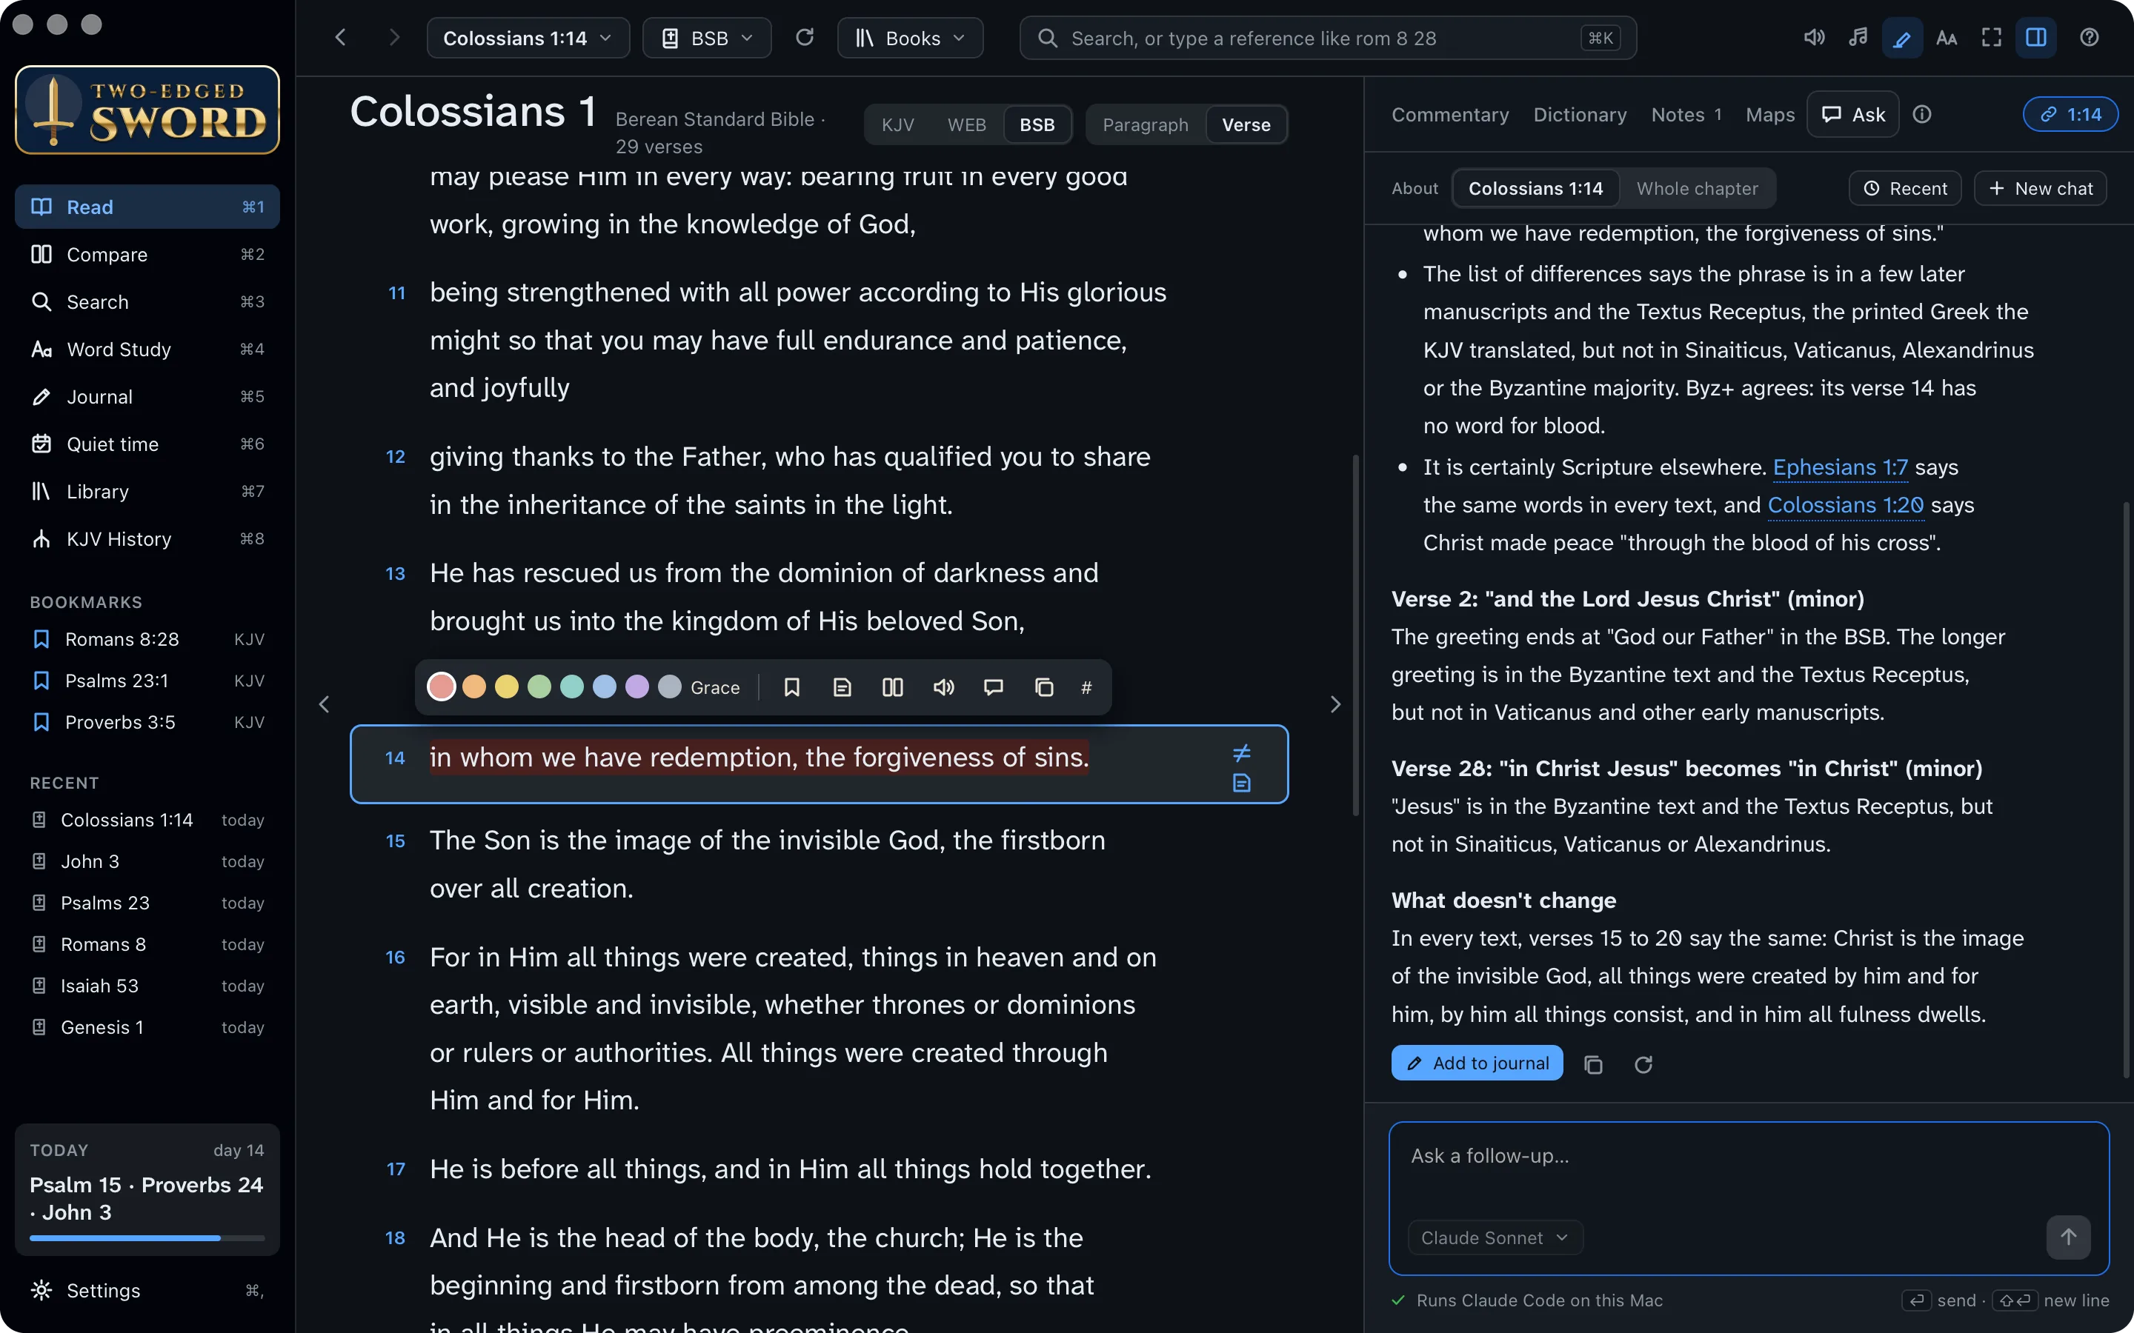Image resolution: width=2134 pixels, height=1333 pixels.
Task: Click the Add to journal button
Action: [x=1477, y=1063]
